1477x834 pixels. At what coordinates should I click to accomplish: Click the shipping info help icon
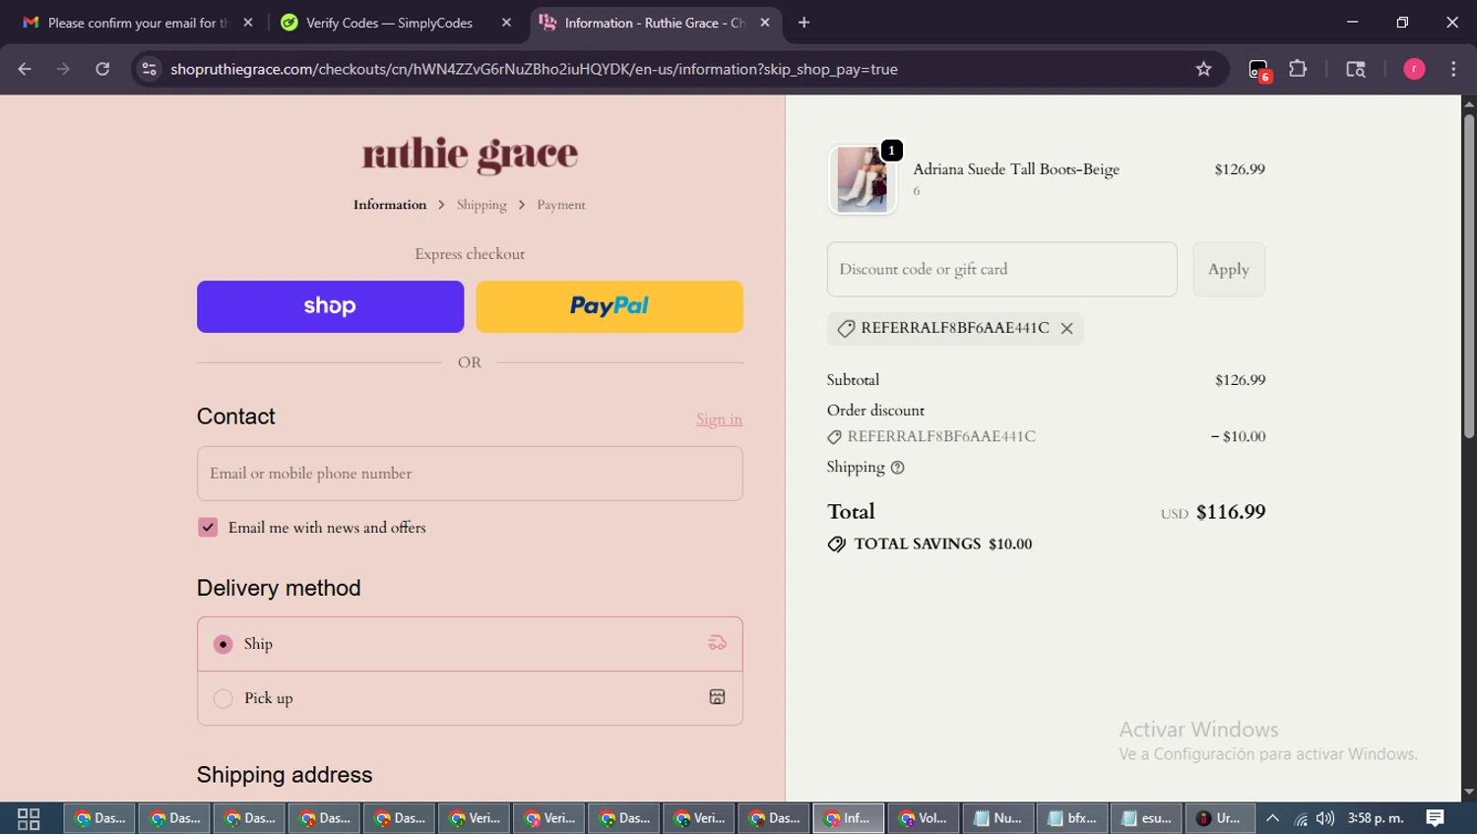click(x=897, y=468)
